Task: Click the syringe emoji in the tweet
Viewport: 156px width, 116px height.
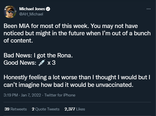Action: click(42, 63)
